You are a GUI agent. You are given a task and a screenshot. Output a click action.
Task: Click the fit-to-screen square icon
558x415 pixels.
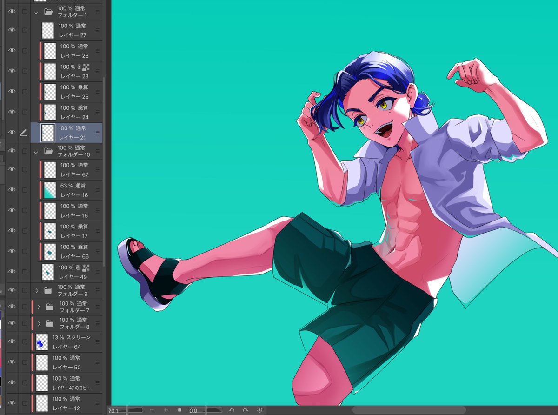click(179, 410)
